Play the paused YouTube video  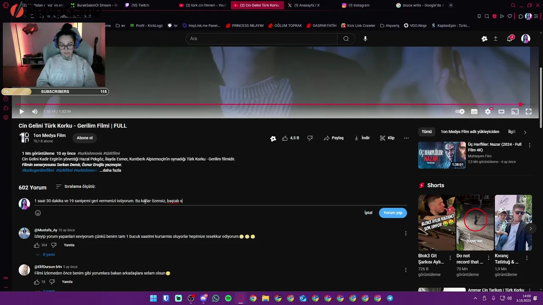coord(22,111)
